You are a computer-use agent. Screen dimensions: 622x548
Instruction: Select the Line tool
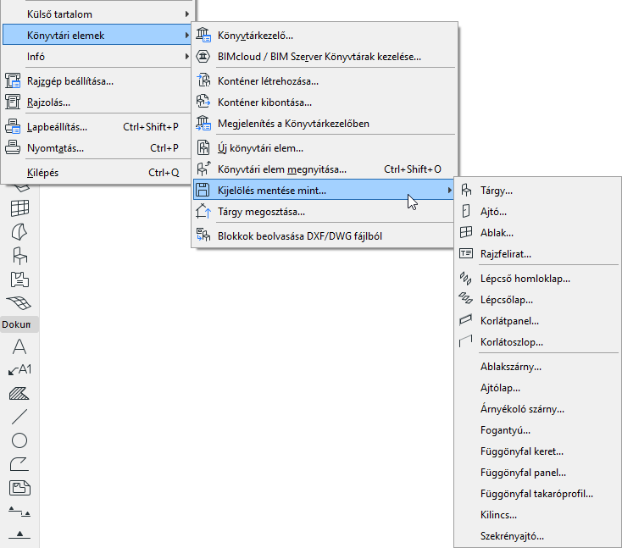19,417
